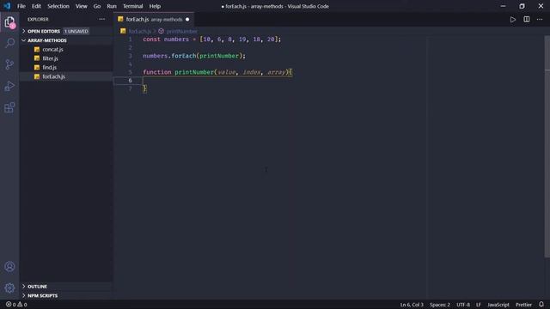
Task: Open Explorer Views and More Actions ellipsis
Action: [102, 19]
